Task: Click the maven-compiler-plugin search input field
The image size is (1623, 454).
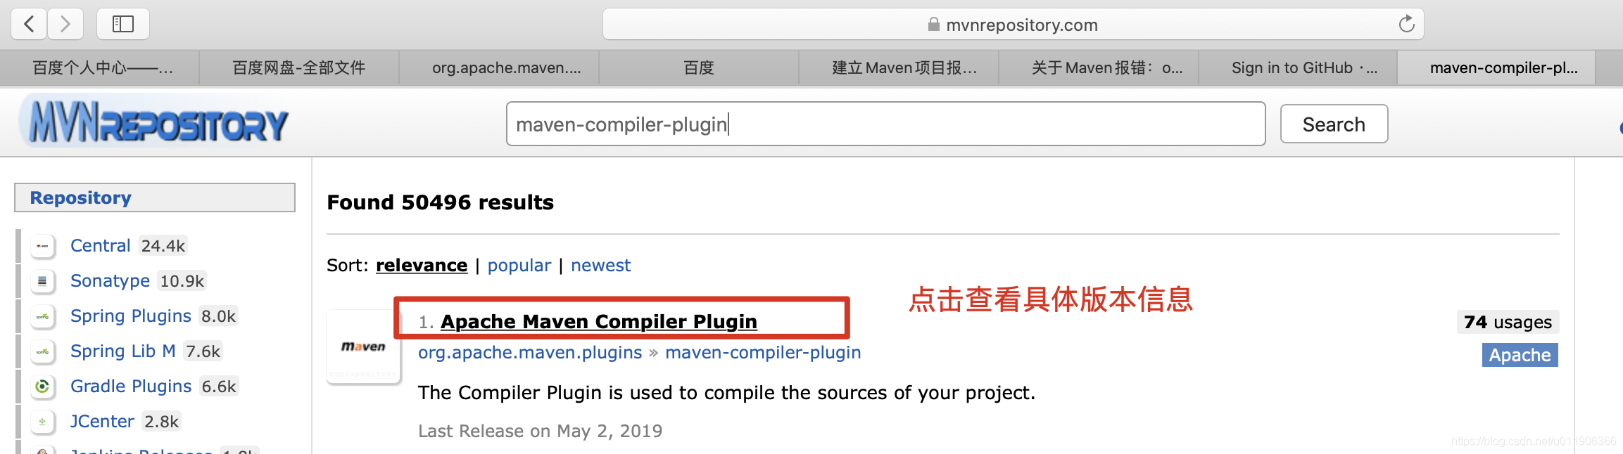Action: 885,124
